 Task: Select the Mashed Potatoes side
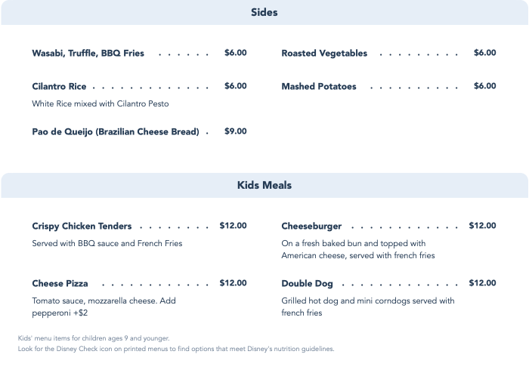pyautogui.click(x=319, y=87)
